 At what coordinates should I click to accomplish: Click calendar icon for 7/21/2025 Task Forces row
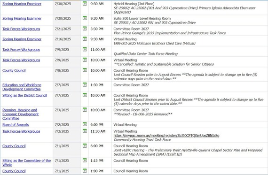[85, 29]
